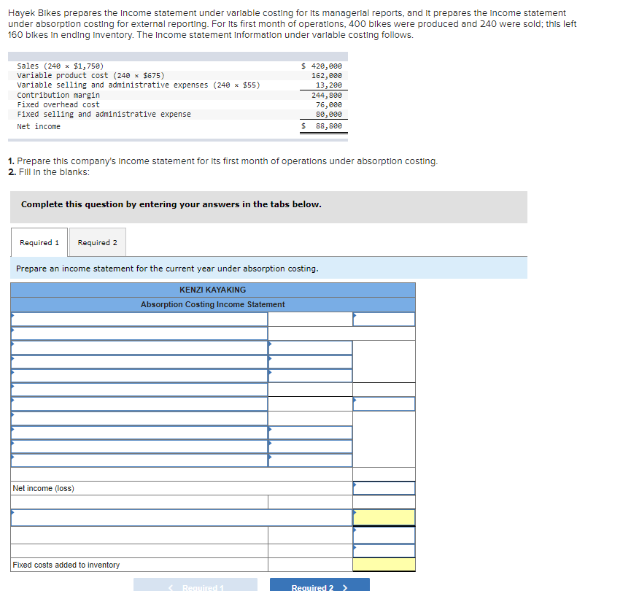This screenshot has width=631, height=591.
Task: Click the Net income (loss) amount field
Action: coord(384,487)
